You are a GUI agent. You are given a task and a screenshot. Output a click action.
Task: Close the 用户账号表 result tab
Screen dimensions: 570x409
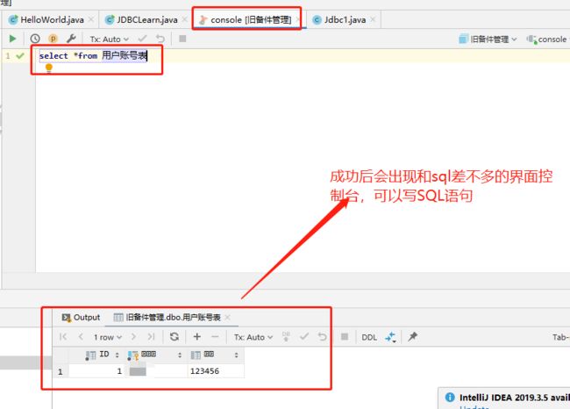pyautogui.click(x=228, y=318)
